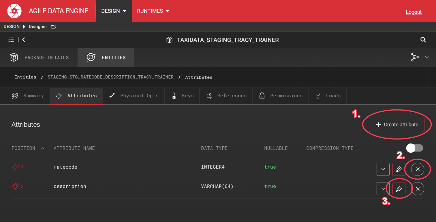Delete the ratecode attribute
Screen dimensions: 436x222
point(418,169)
